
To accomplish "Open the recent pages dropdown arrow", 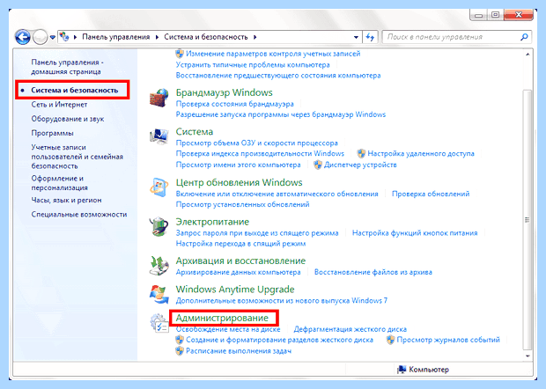I will (53, 37).
